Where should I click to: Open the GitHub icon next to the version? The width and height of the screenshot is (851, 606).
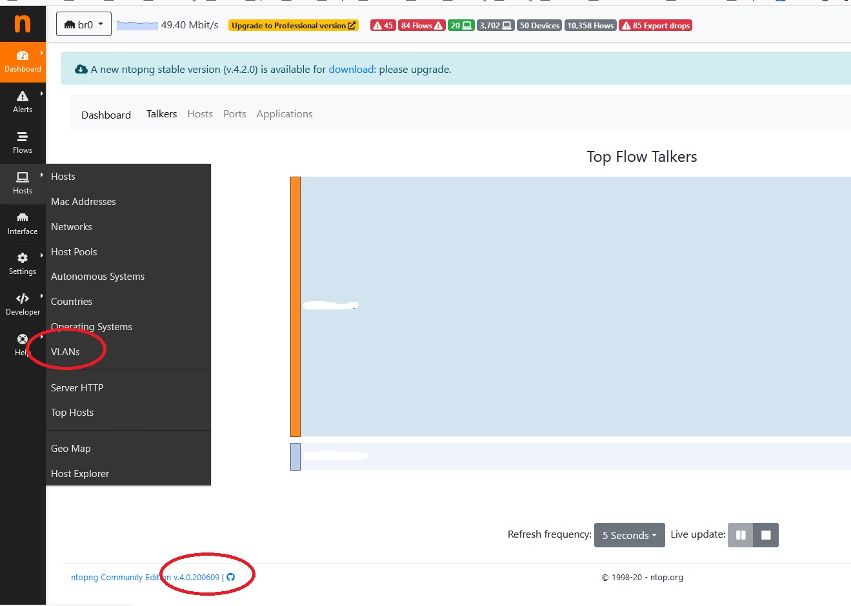pyautogui.click(x=230, y=578)
